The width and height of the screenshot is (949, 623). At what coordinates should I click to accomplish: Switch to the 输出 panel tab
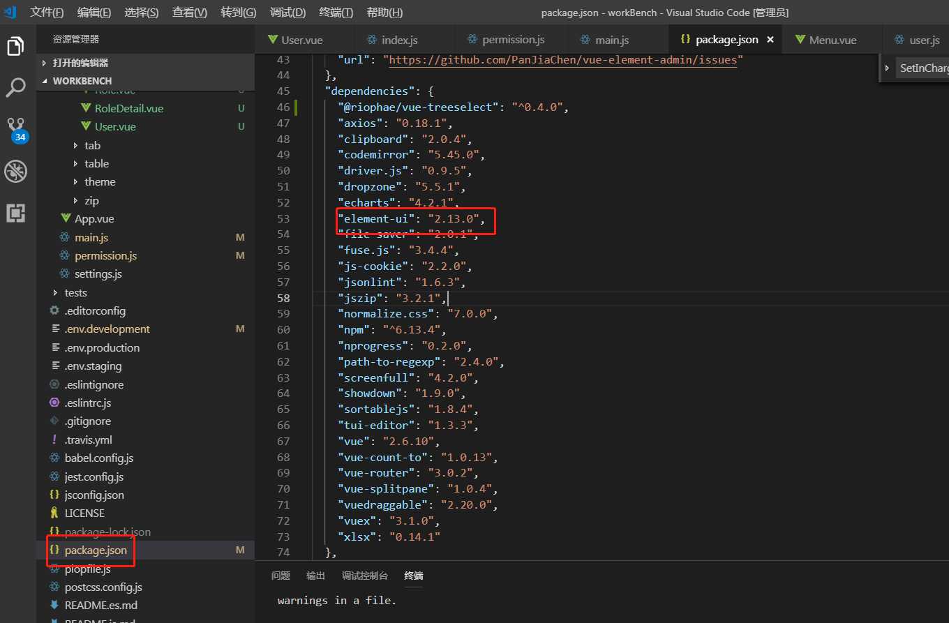pyautogui.click(x=315, y=576)
